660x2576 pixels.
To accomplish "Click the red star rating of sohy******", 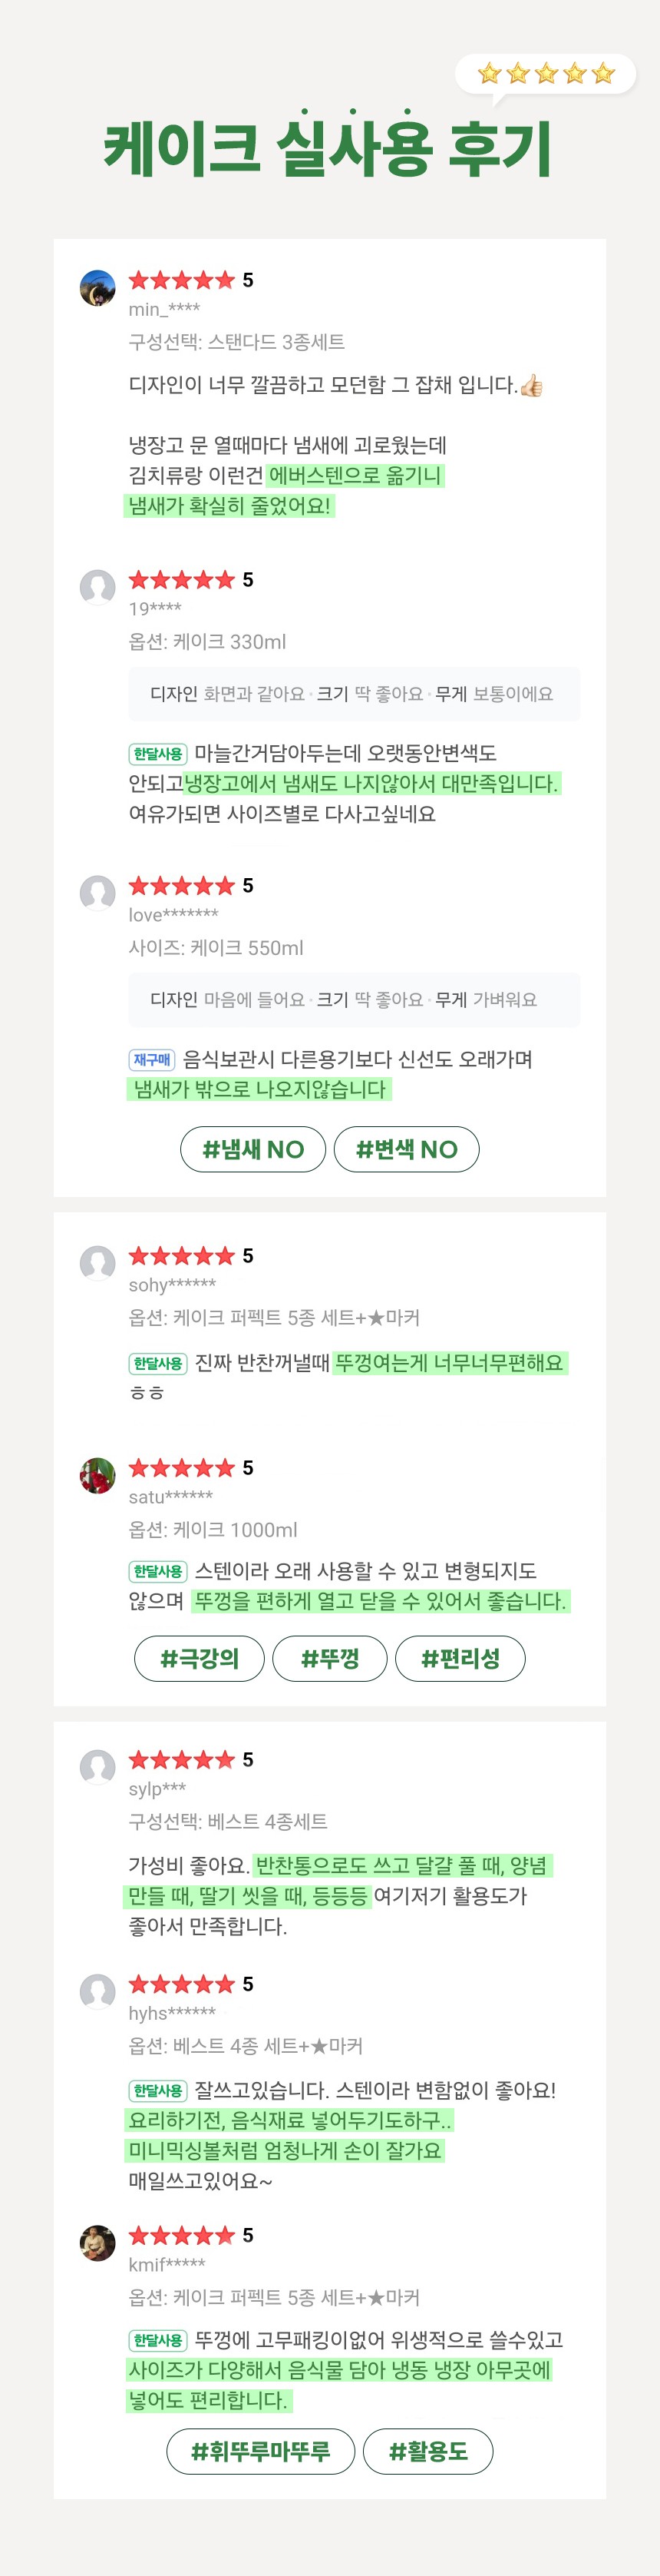I will 182,1256.
